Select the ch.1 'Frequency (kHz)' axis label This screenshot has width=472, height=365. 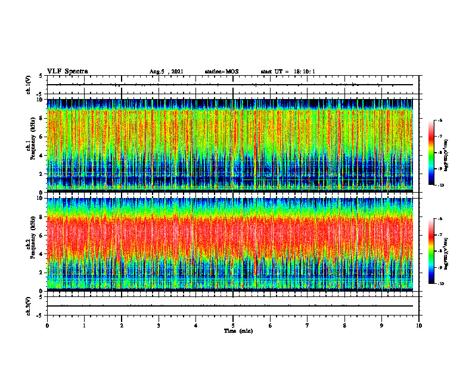33,138
